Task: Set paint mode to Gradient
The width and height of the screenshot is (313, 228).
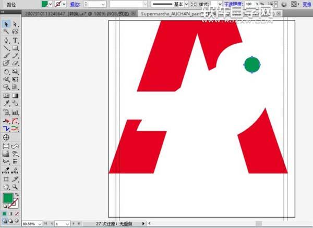Action: (x=11, y=214)
